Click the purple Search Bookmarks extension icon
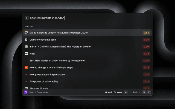This screenshot has width=175, height=109. pyautogui.click(x=26, y=92)
